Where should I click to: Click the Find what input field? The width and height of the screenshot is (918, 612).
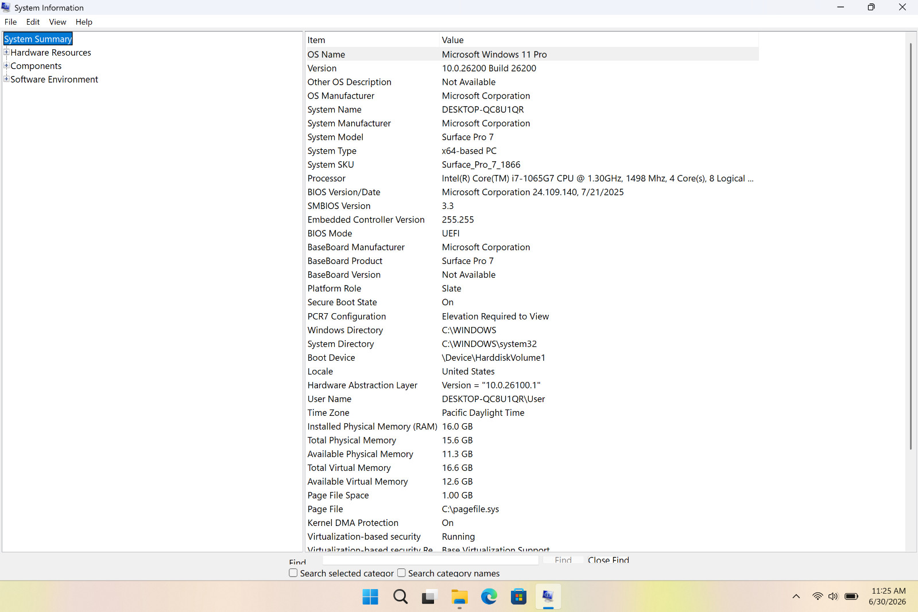click(x=431, y=560)
